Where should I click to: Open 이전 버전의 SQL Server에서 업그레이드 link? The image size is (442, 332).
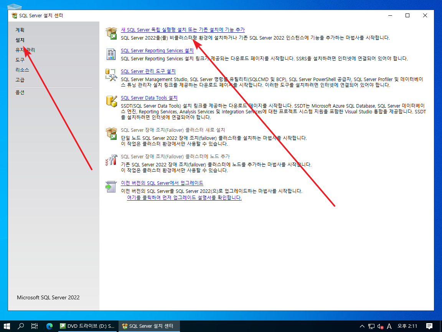162,183
